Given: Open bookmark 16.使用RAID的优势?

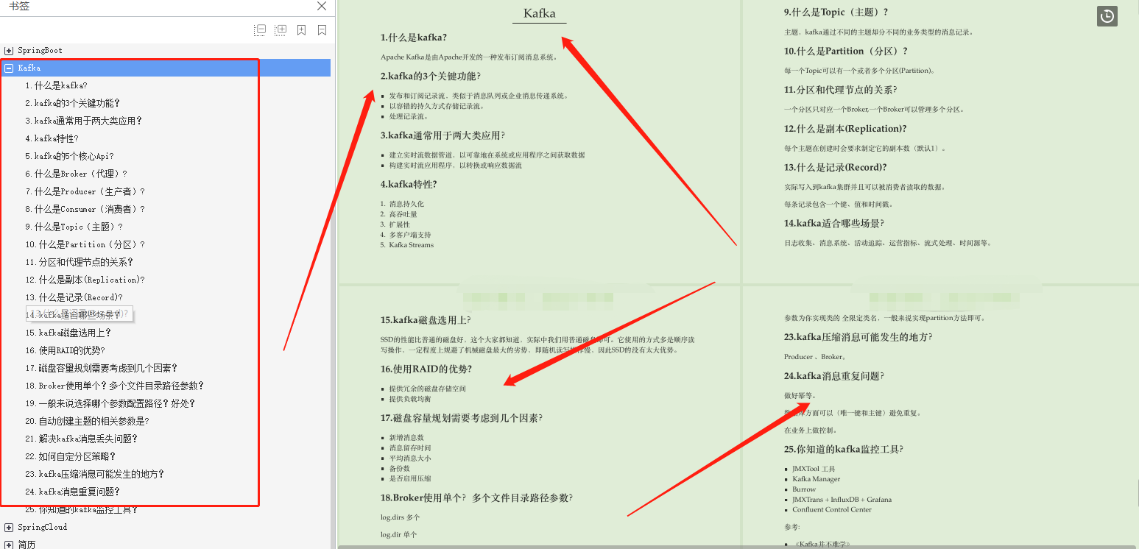Looking at the screenshot, I should pyautogui.click(x=65, y=350).
